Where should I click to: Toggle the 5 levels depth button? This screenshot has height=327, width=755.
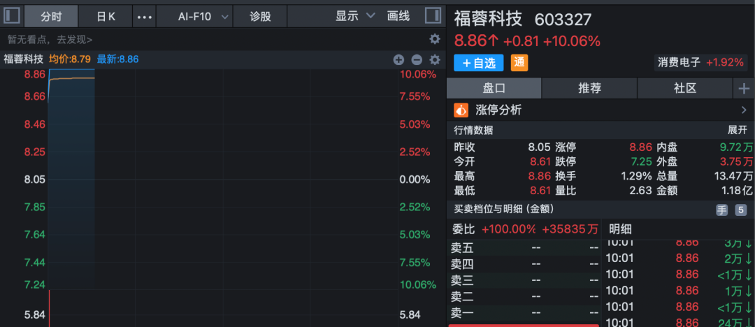[740, 210]
